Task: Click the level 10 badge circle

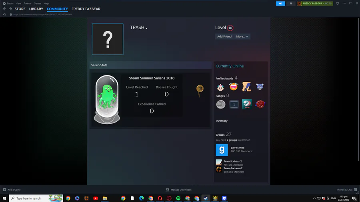Action: tap(230, 28)
